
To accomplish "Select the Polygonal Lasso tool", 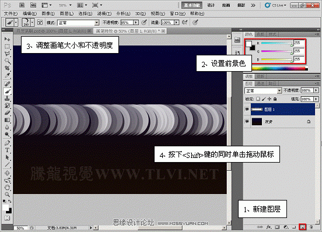I will click(7, 54).
